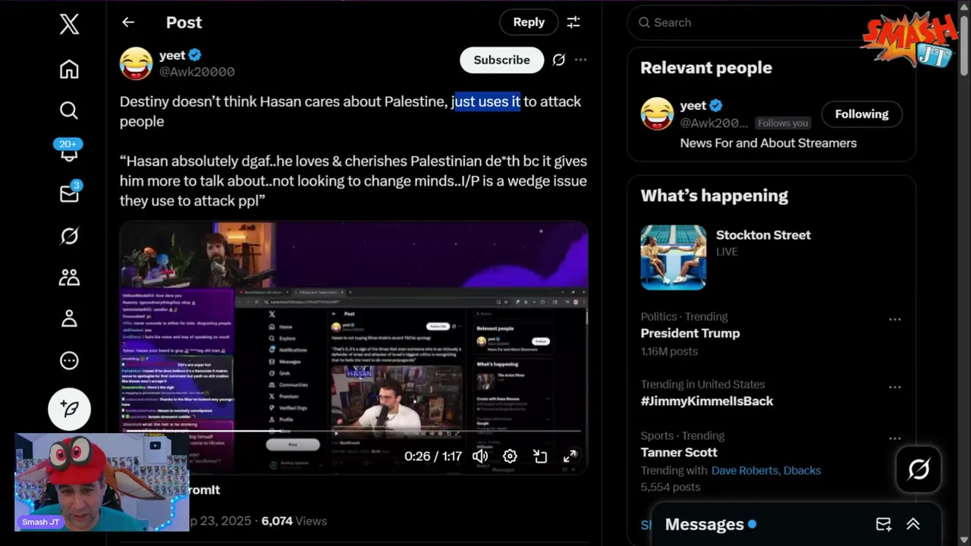Open yeet's avatar in Relevant people
971x546 pixels.
[657, 114]
